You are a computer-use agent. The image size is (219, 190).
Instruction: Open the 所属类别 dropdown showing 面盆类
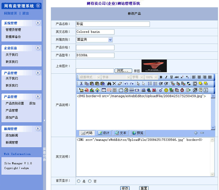94,40
